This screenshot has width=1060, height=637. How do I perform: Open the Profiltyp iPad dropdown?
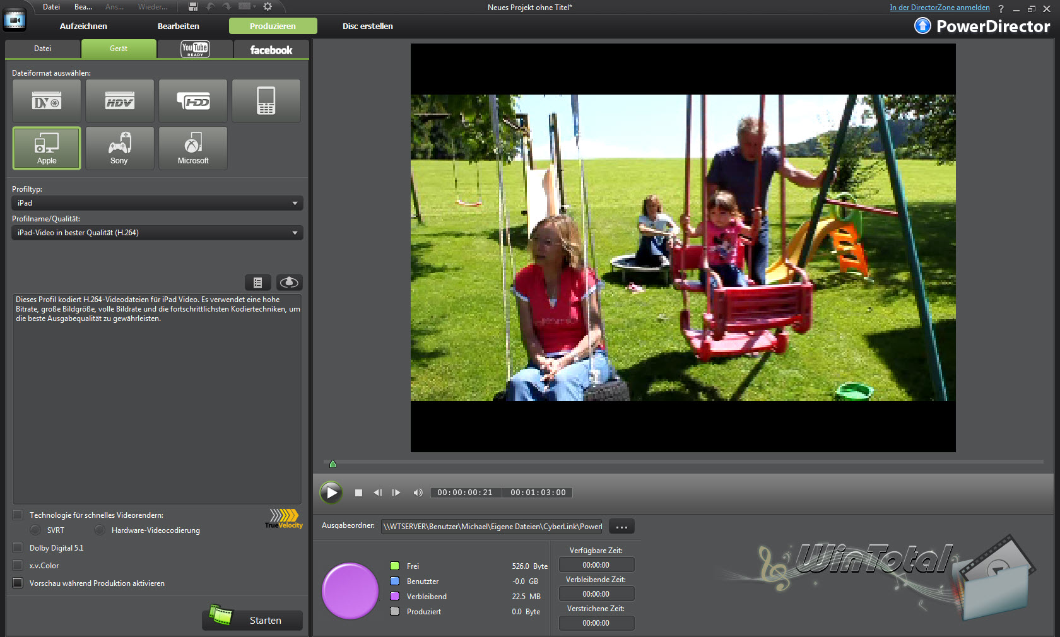157,203
